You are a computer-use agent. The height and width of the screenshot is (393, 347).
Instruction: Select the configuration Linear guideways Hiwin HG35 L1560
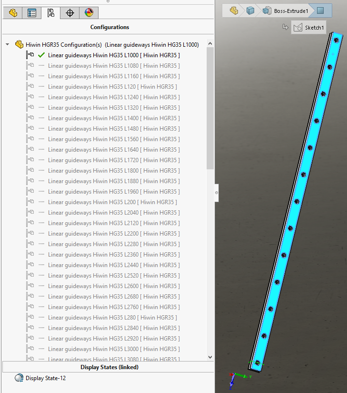click(114, 139)
